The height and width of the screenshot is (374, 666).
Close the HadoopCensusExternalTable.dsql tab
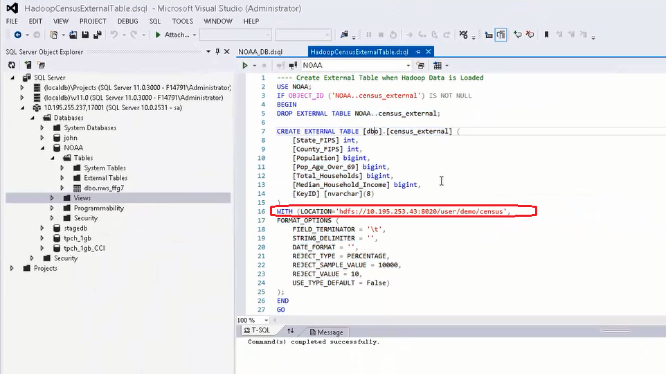tap(428, 51)
